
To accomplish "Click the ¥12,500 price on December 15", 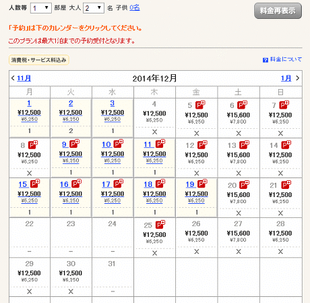I will click(x=29, y=194).
